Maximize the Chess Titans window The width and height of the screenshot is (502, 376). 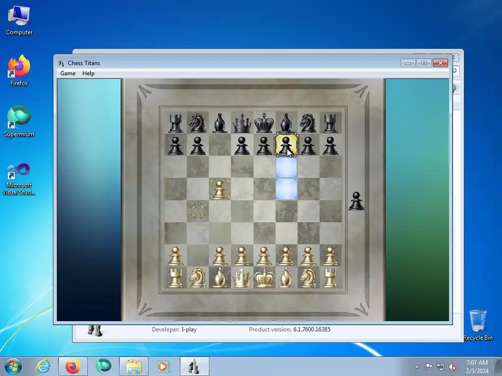coord(424,63)
